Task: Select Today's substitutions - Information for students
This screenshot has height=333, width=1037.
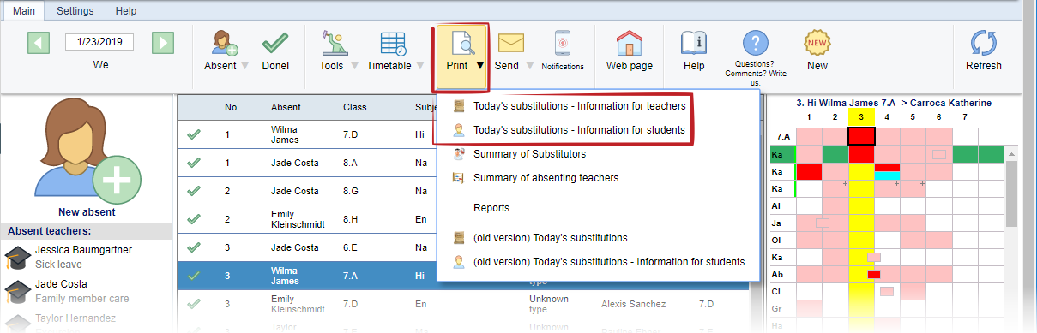Action: coord(580,130)
